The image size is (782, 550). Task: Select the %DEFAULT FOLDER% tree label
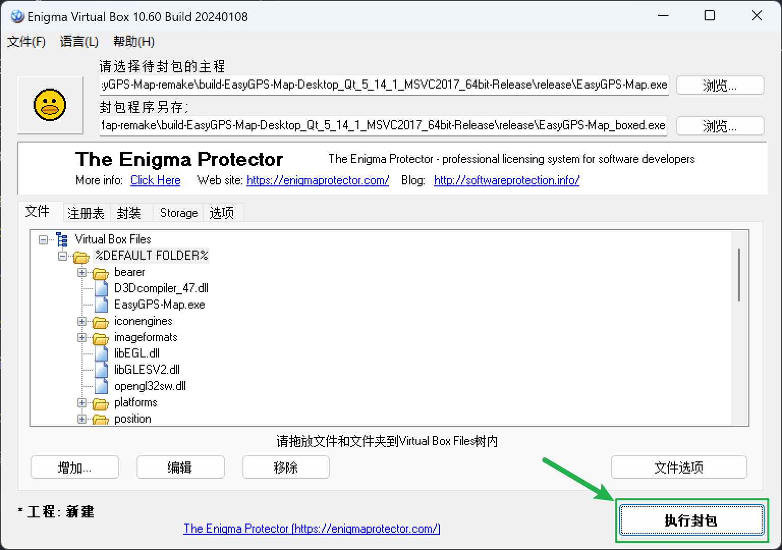click(152, 256)
